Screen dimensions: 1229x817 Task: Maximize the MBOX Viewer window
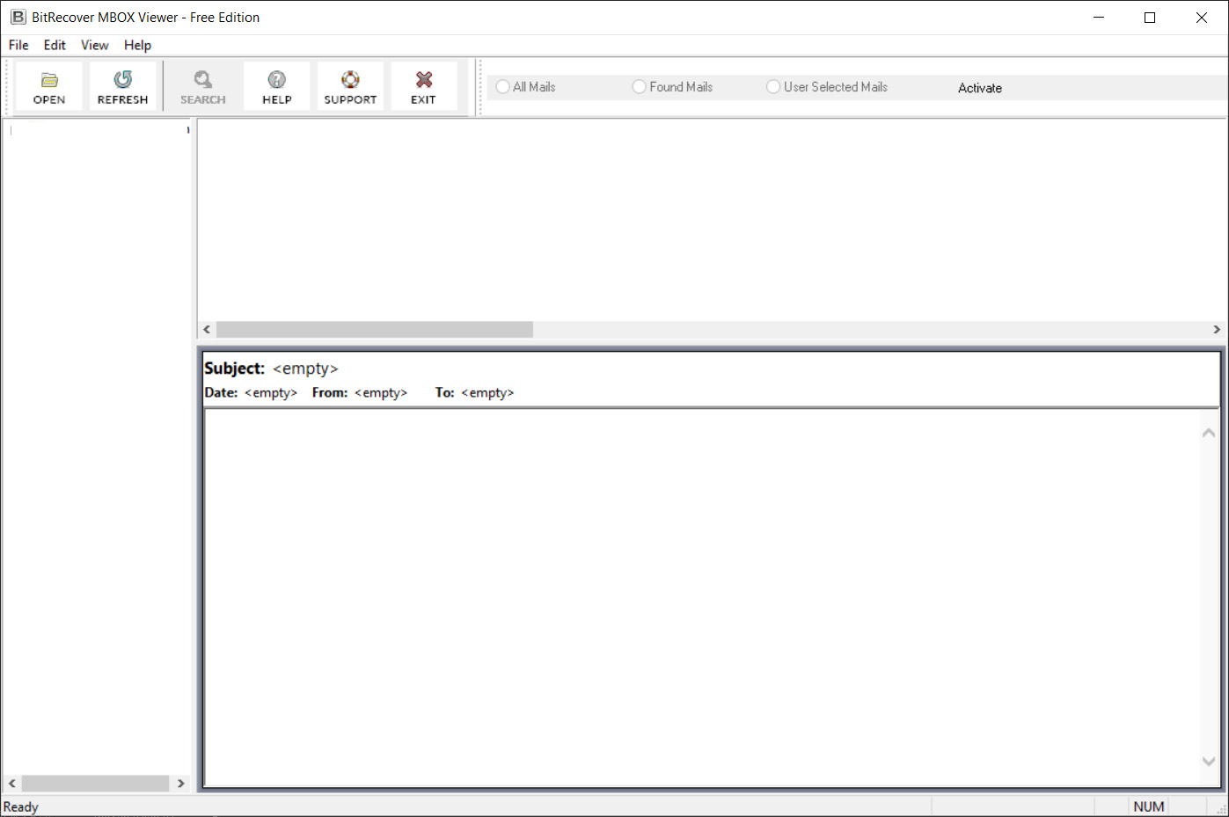pos(1150,18)
